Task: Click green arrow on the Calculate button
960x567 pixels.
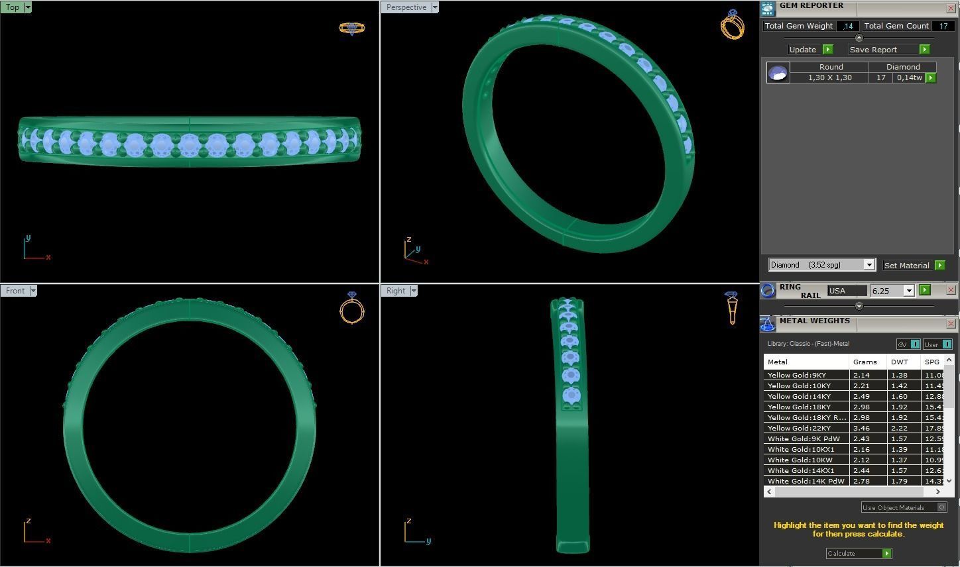Action: coord(887,553)
